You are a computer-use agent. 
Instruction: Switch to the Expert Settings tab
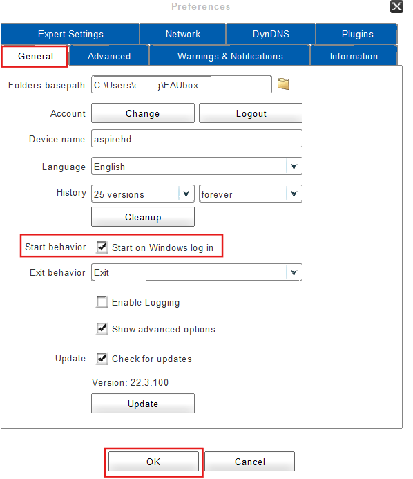[x=70, y=34]
